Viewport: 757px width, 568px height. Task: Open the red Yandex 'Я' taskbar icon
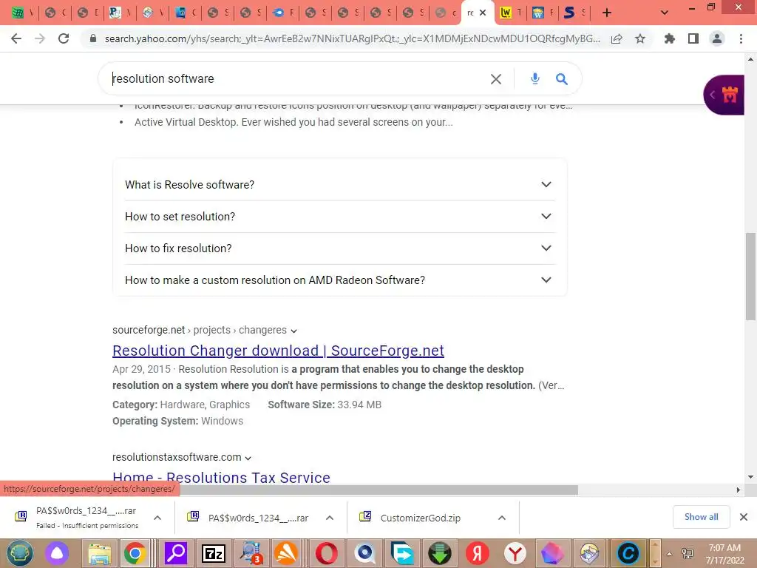[x=477, y=553]
